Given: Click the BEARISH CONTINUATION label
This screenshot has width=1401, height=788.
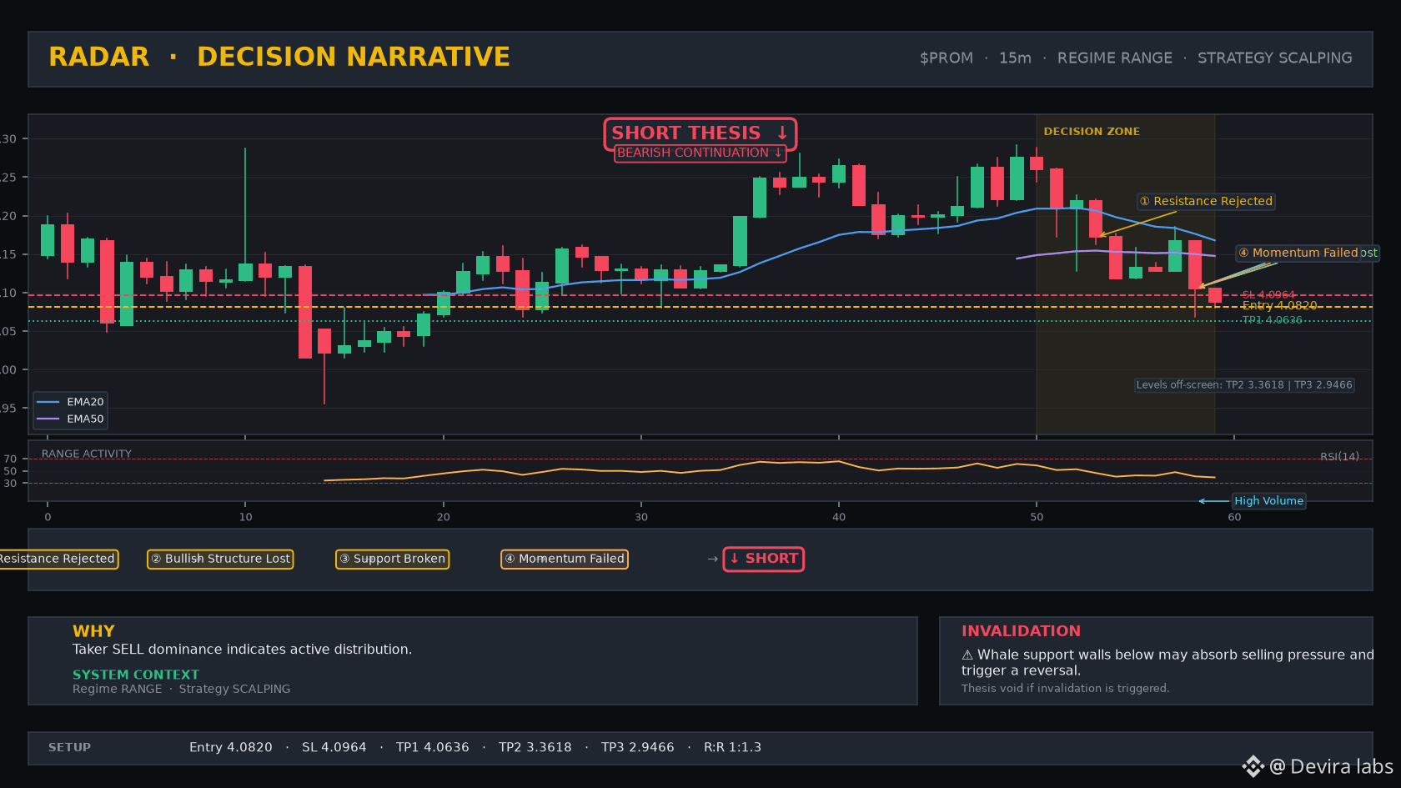Looking at the screenshot, I should click(x=700, y=153).
